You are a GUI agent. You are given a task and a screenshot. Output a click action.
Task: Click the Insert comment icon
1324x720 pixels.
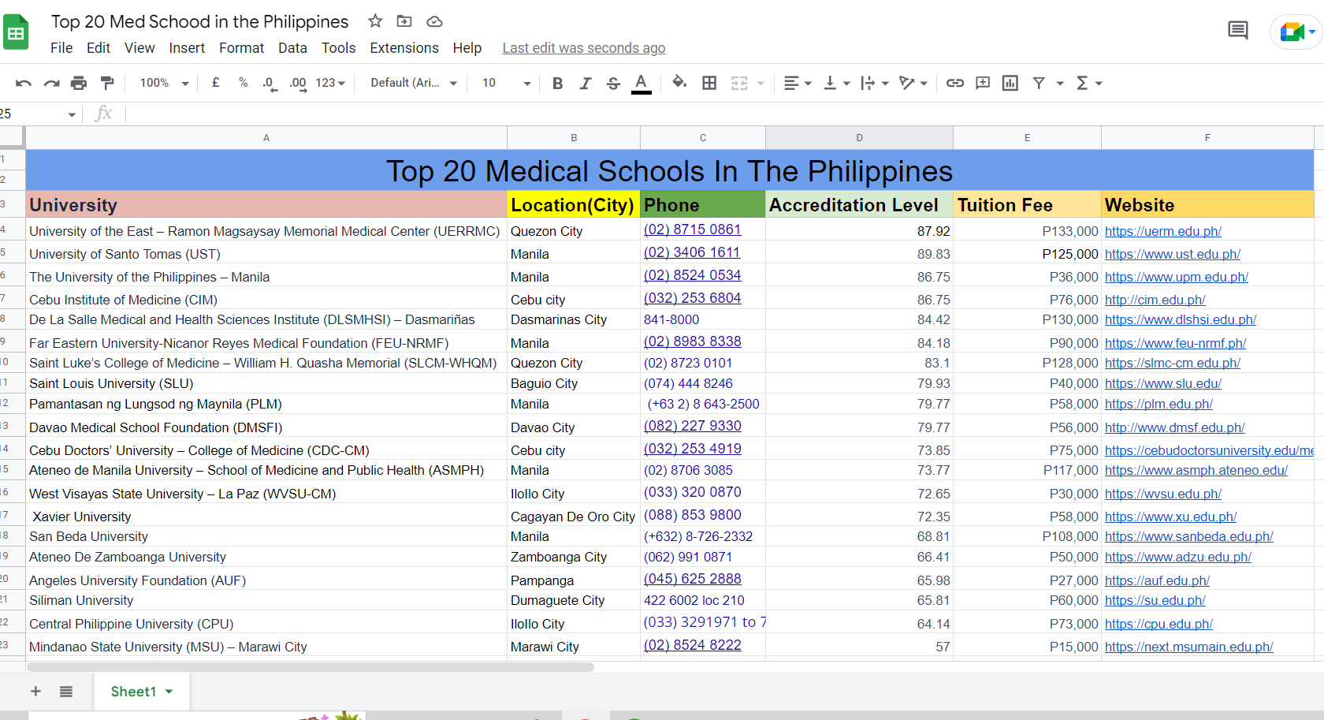pos(983,83)
